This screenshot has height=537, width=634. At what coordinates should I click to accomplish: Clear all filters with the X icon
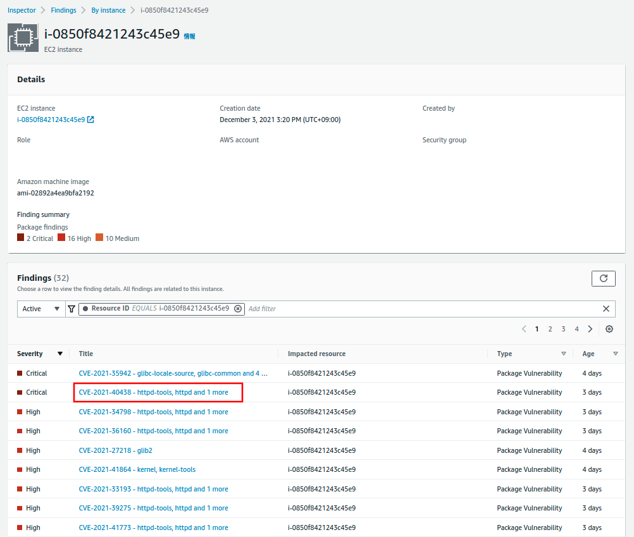[606, 309]
